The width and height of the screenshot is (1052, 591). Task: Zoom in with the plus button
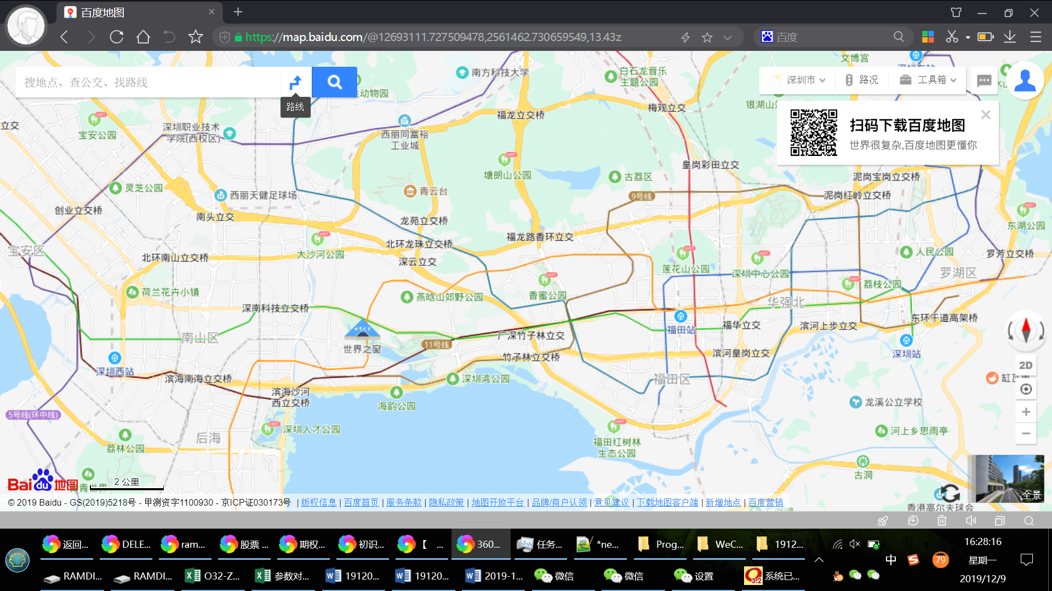1026,412
